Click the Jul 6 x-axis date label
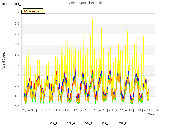The image size is (171, 128). pyautogui.click(x=83, y=110)
